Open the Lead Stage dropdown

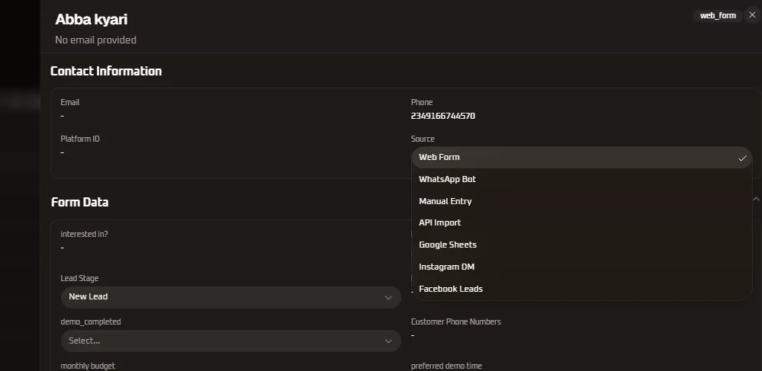[x=231, y=296]
